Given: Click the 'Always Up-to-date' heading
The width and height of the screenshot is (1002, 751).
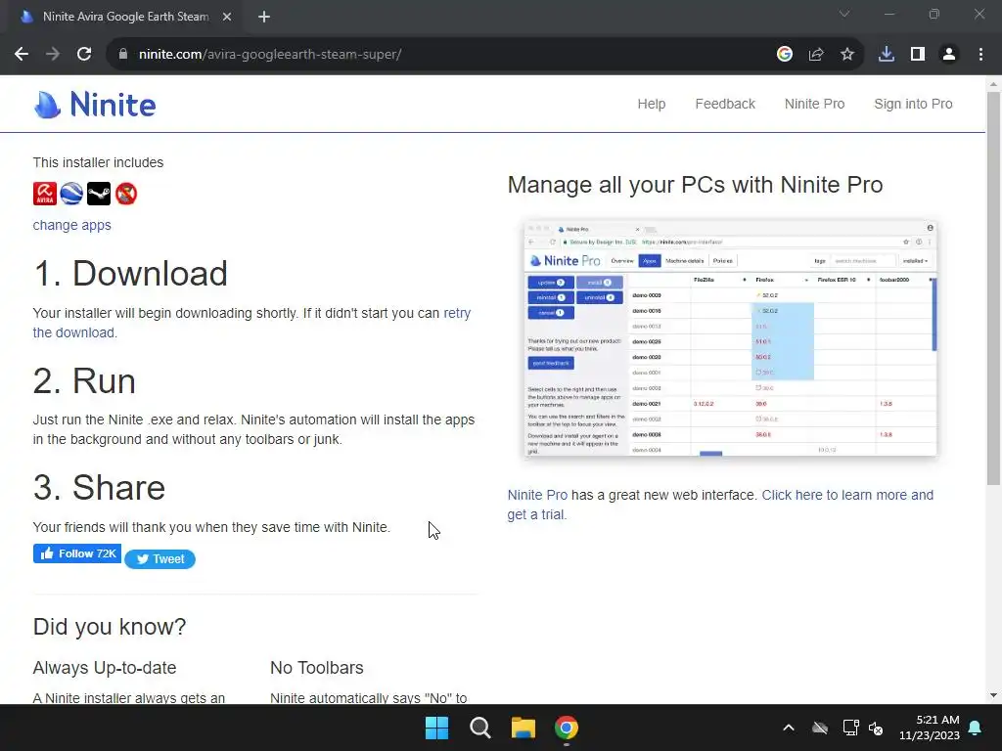Looking at the screenshot, I should [104, 668].
